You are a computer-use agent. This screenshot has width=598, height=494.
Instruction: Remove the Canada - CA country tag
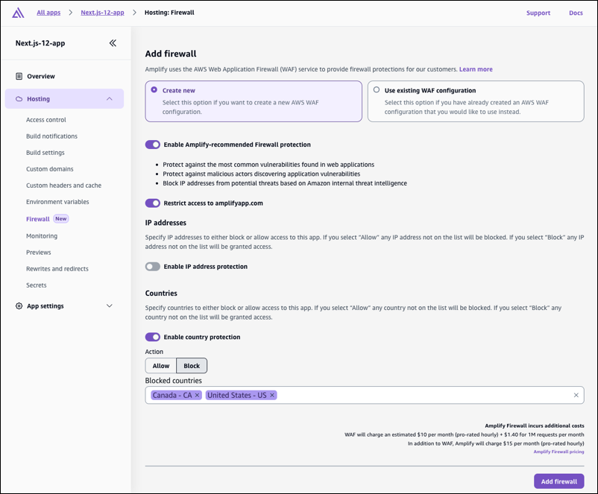(x=196, y=395)
